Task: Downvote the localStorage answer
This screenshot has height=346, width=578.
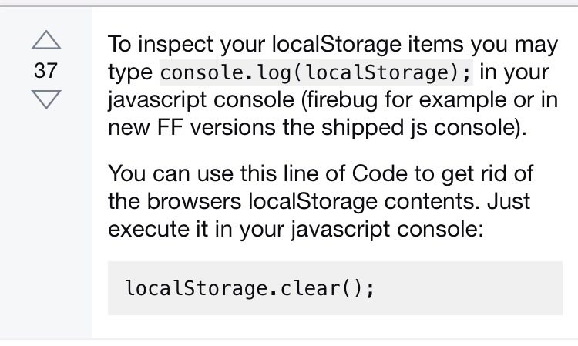Action: click(46, 99)
